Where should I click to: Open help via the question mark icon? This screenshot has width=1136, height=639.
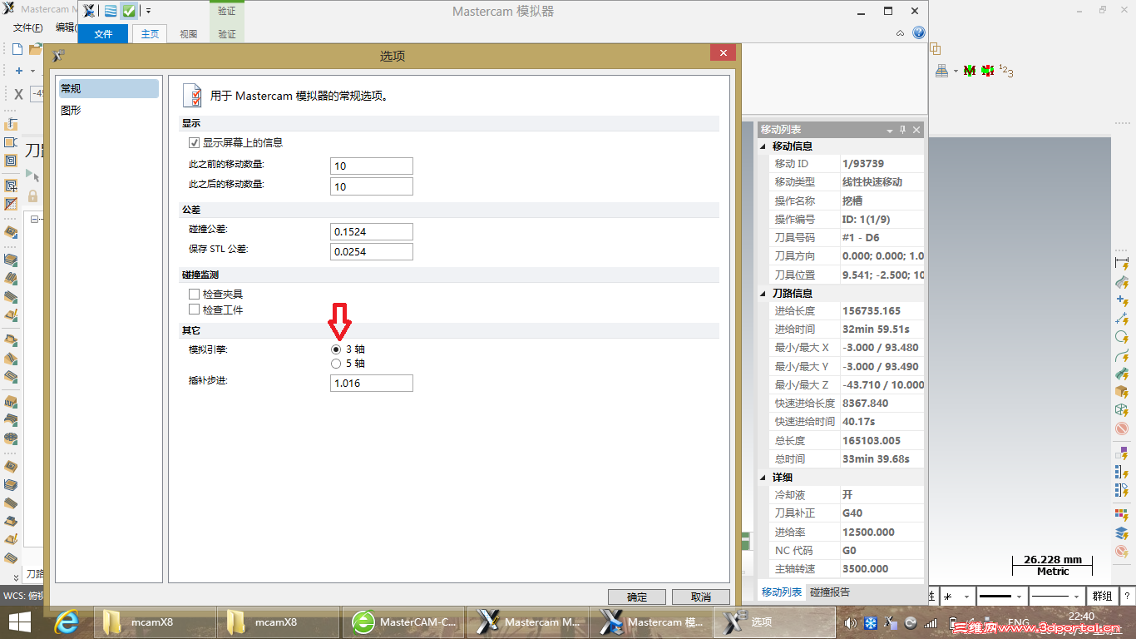point(917,32)
